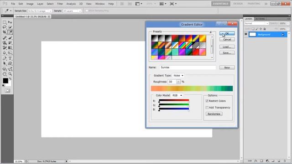The image size is (292, 164).
Task: Open the Sample Size dropdown
Action: tap(40, 11)
